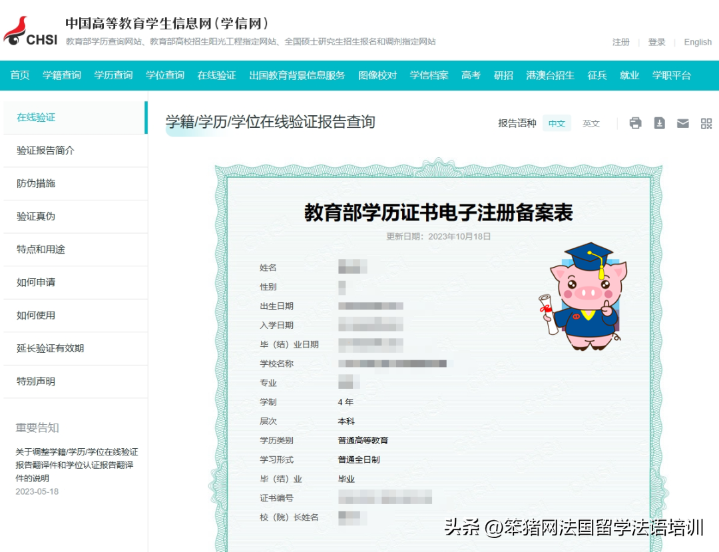Click the 登录 login link
The height and width of the screenshot is (552, 719).
point(656,42)
